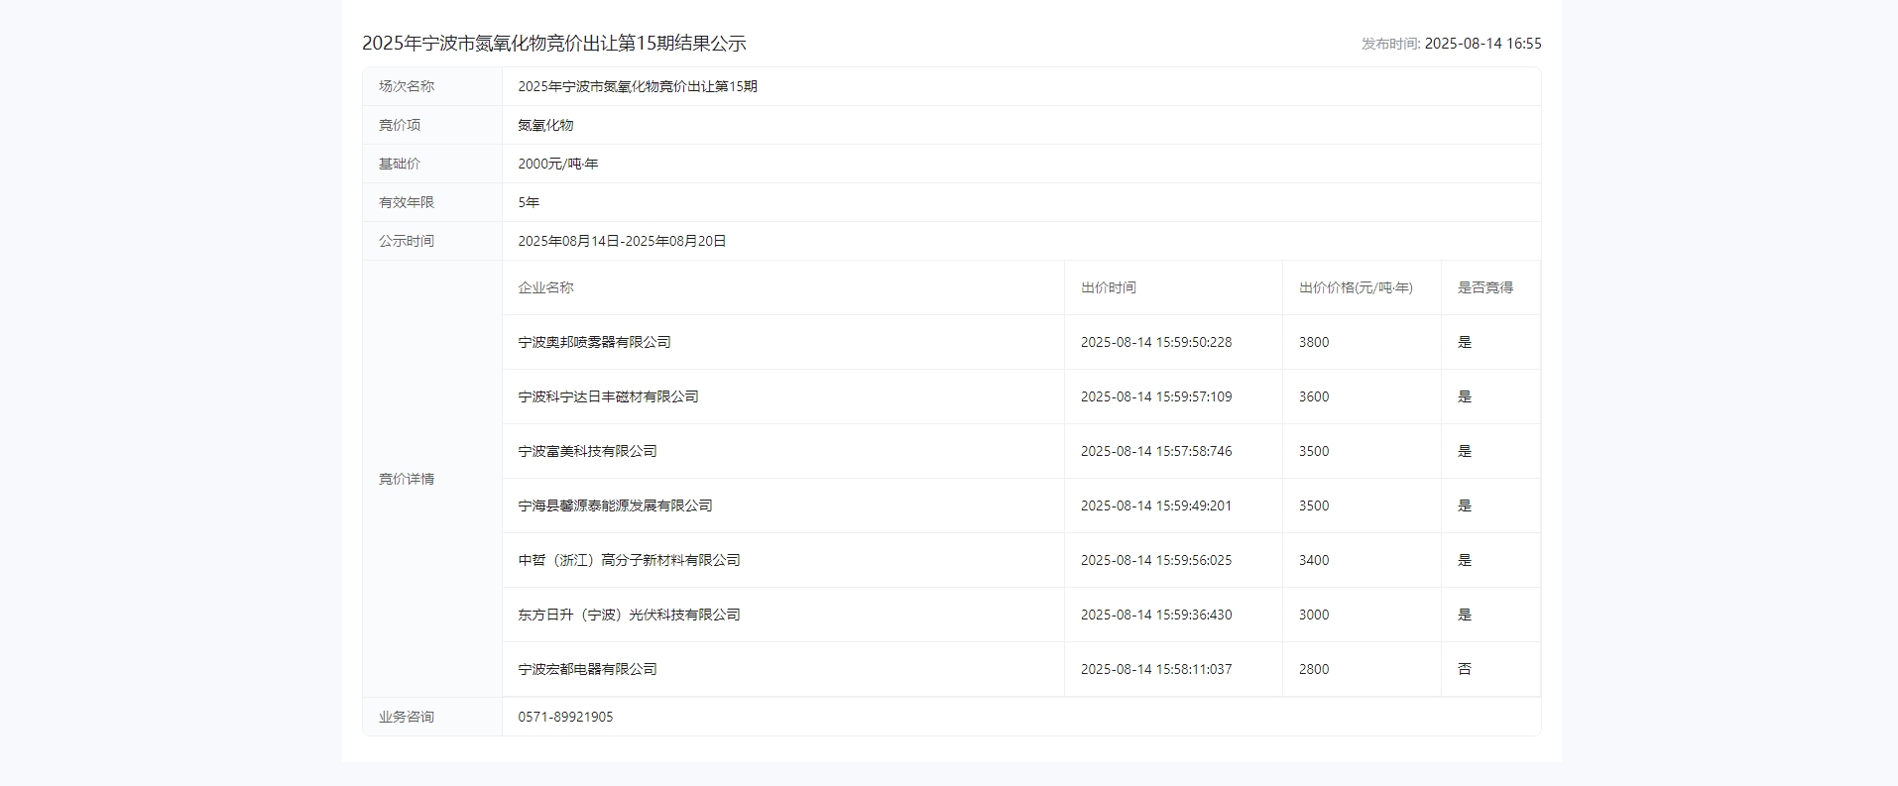Screen dimensions: 1898x786
Task: Click the 否 result for 宁波宏都电器
Action: [1465, 669]
